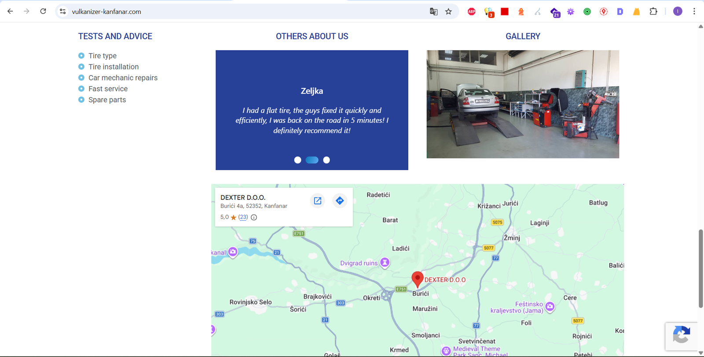Reload the current page
The height and width of the screenshot is (357, 704).
pos(43,11)
